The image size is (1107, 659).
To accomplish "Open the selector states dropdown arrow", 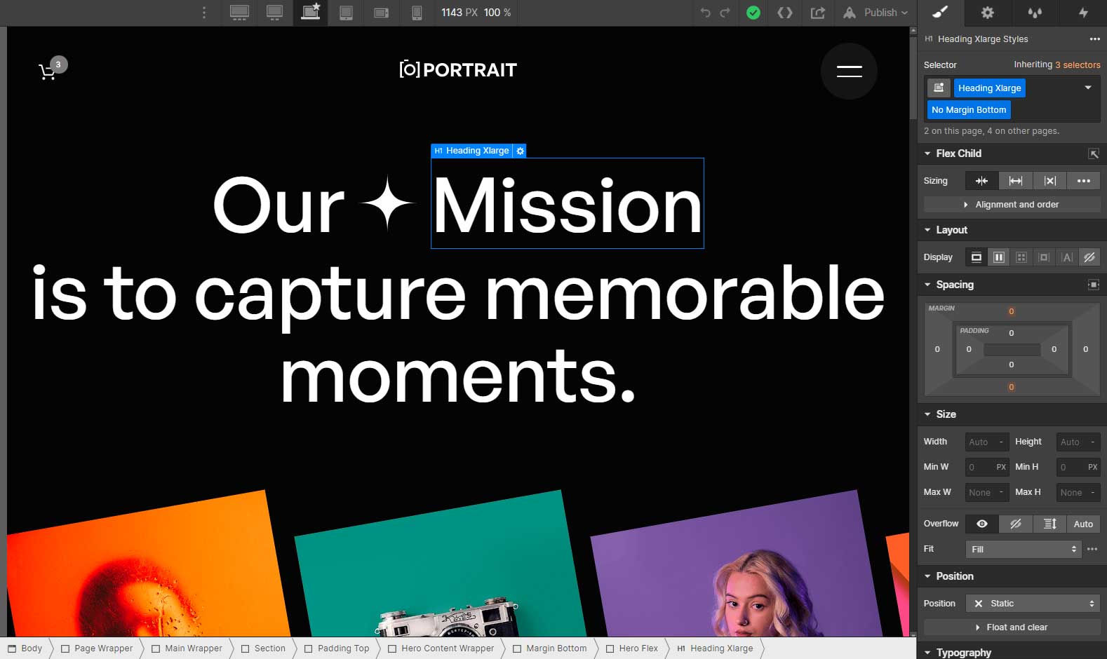I will tap(1088, 88).
